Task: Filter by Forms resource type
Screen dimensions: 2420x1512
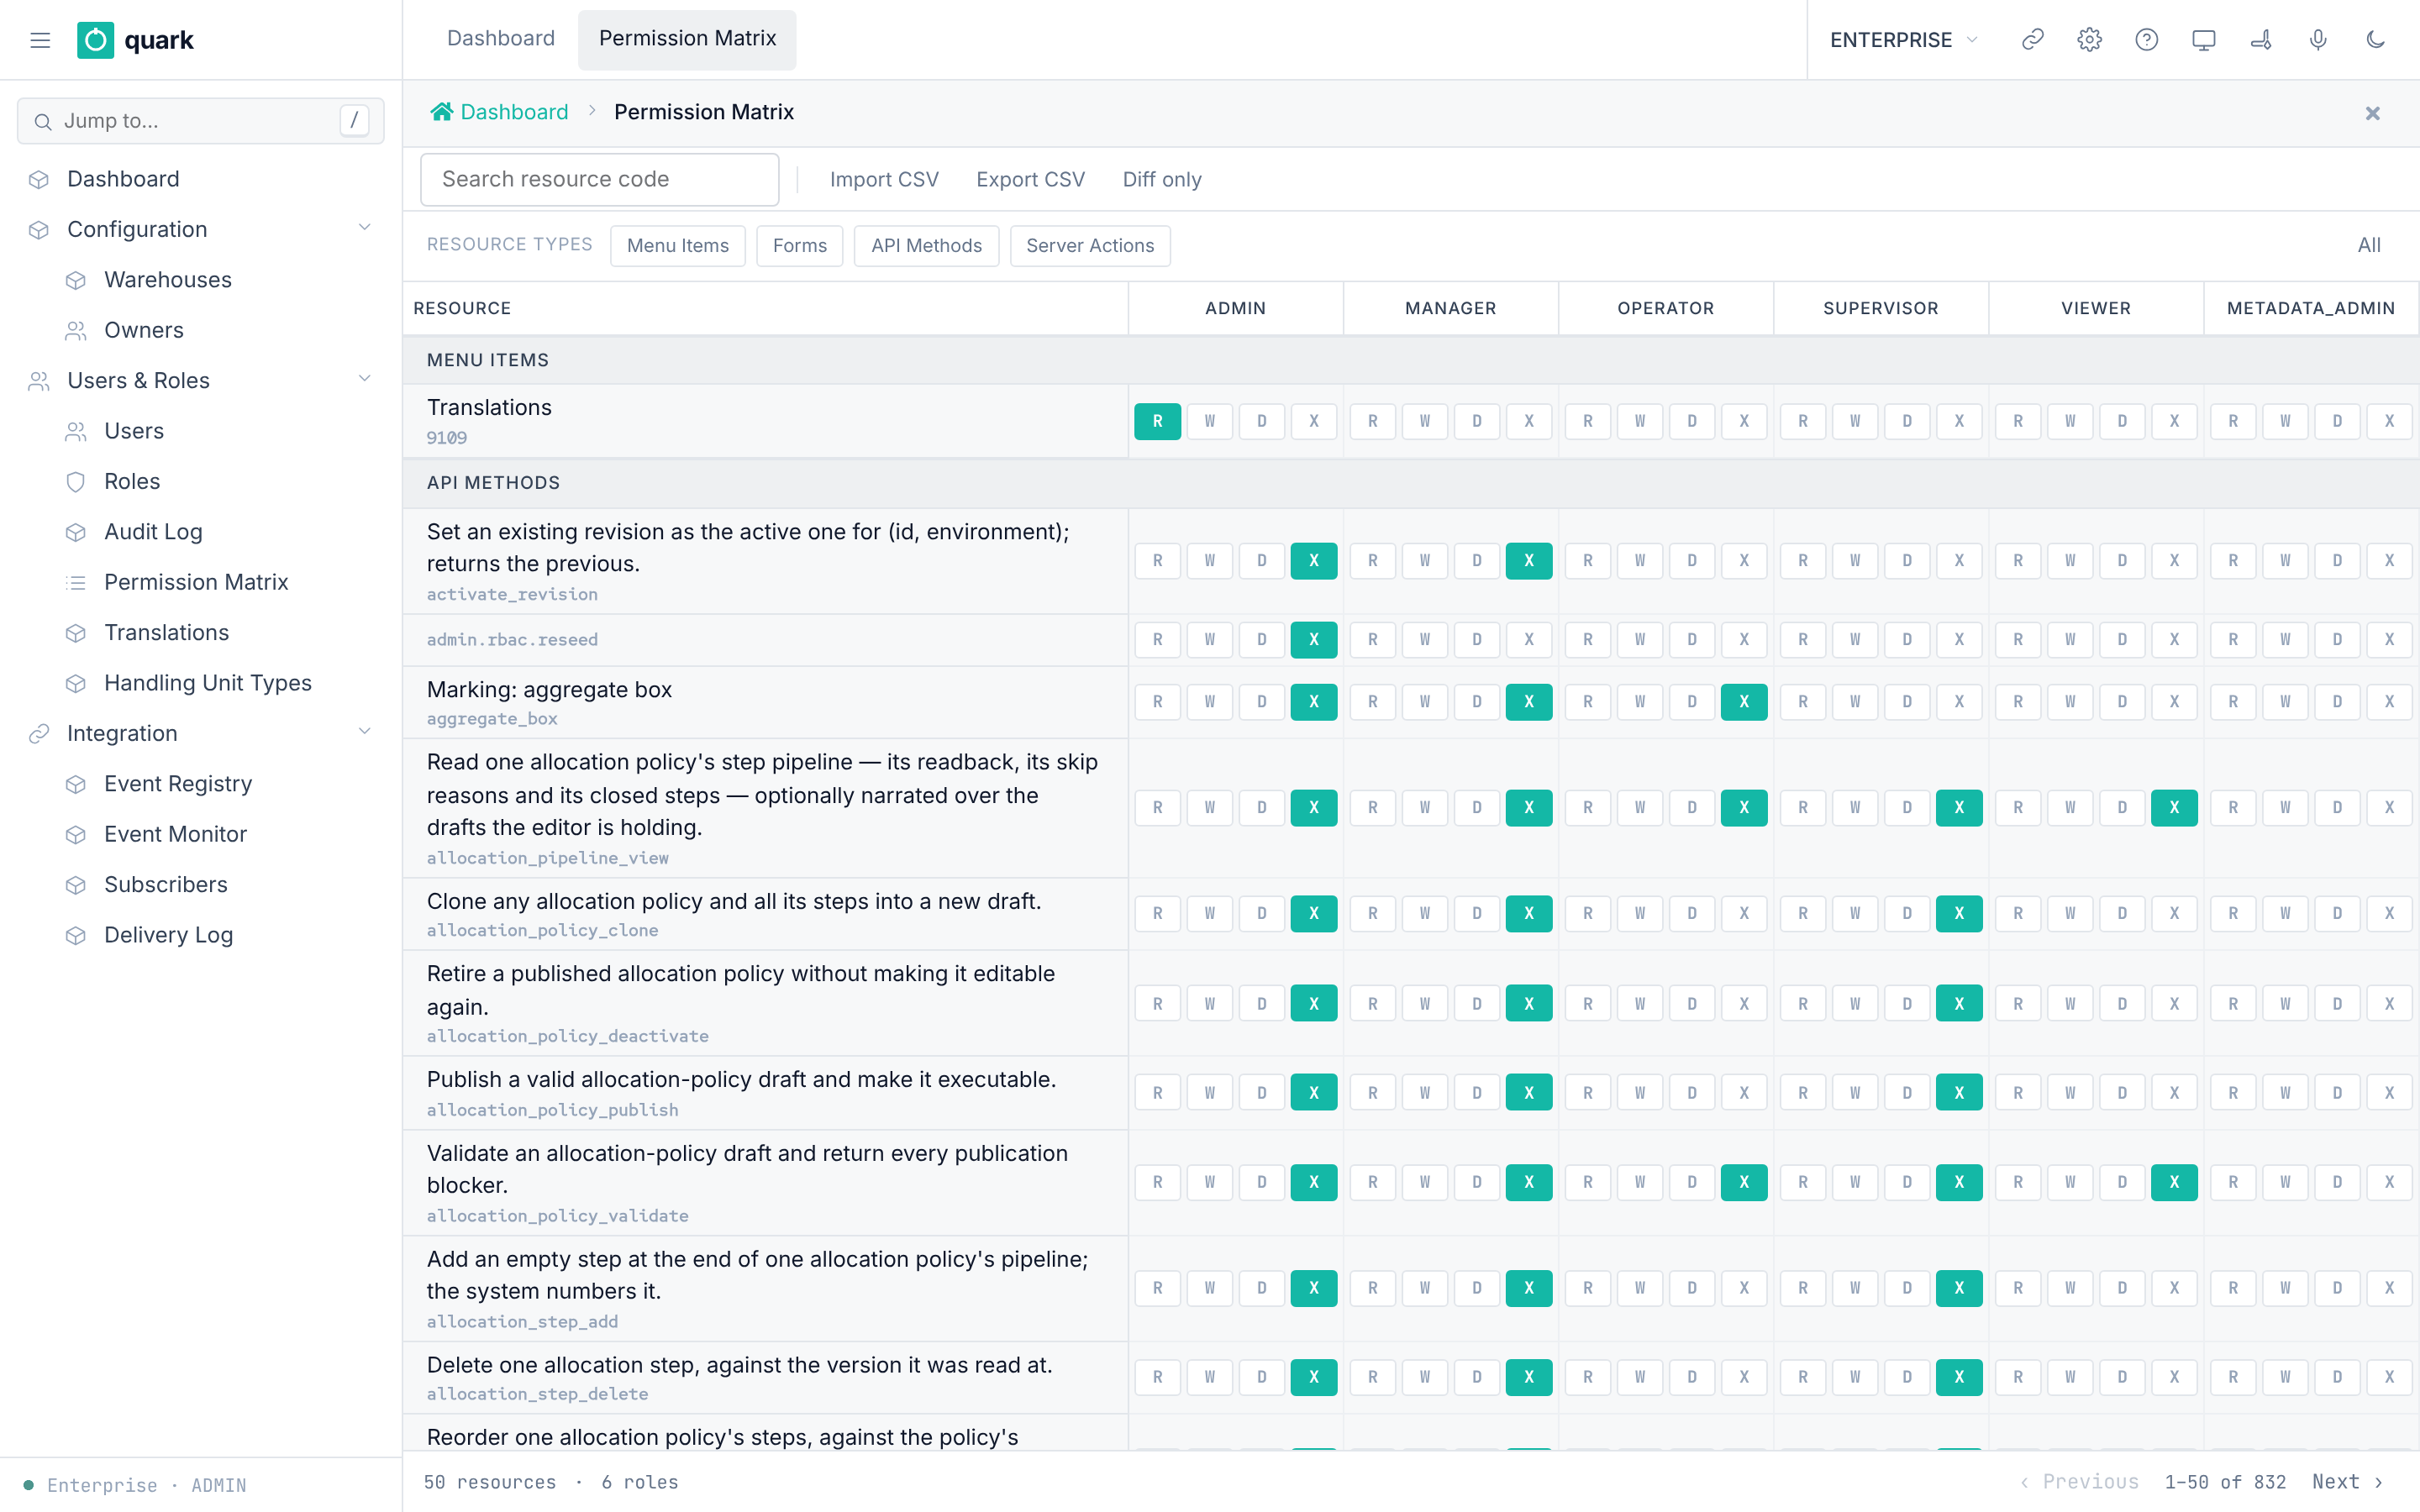Action: point(799,246)
